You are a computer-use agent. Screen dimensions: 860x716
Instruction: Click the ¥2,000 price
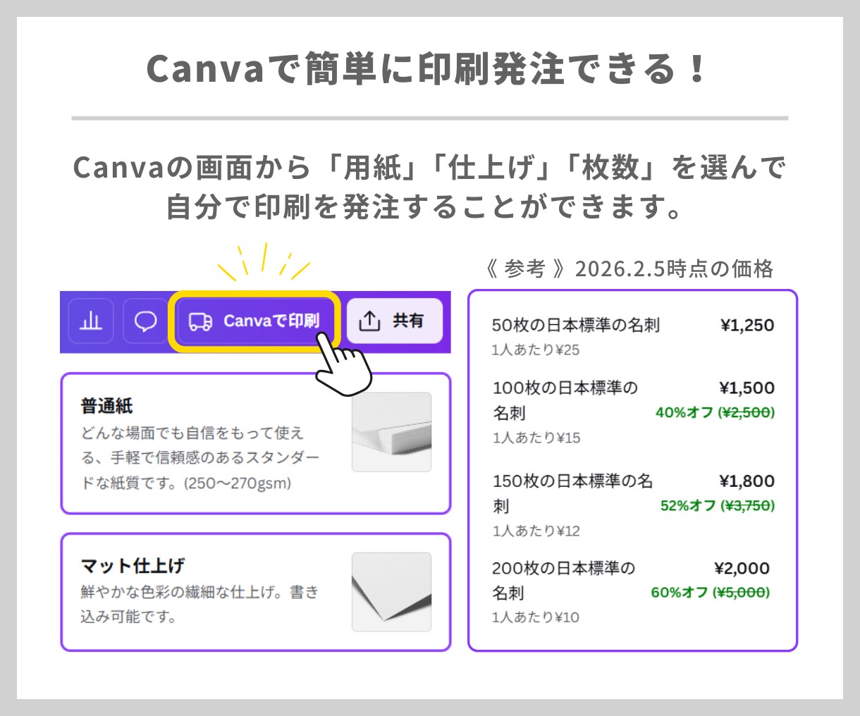[x=742, y=569]
